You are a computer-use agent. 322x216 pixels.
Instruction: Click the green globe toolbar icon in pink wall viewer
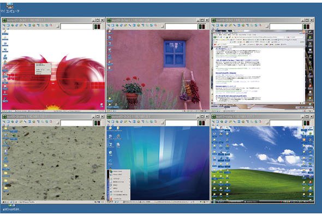pyautogui.click(x=117, y=25)
